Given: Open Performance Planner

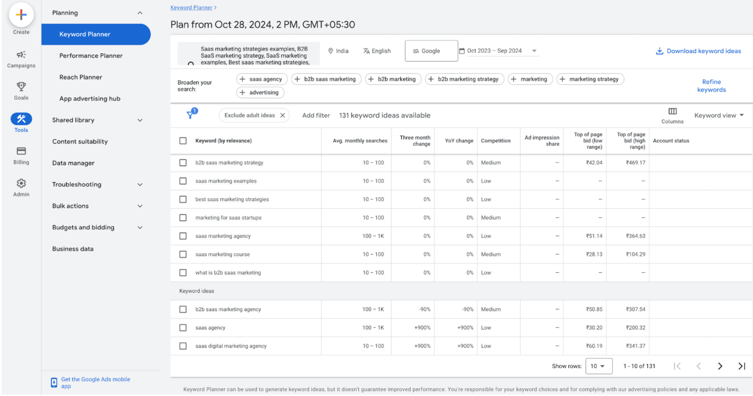Looking at the screenshot, I should (x=91, y=56).
